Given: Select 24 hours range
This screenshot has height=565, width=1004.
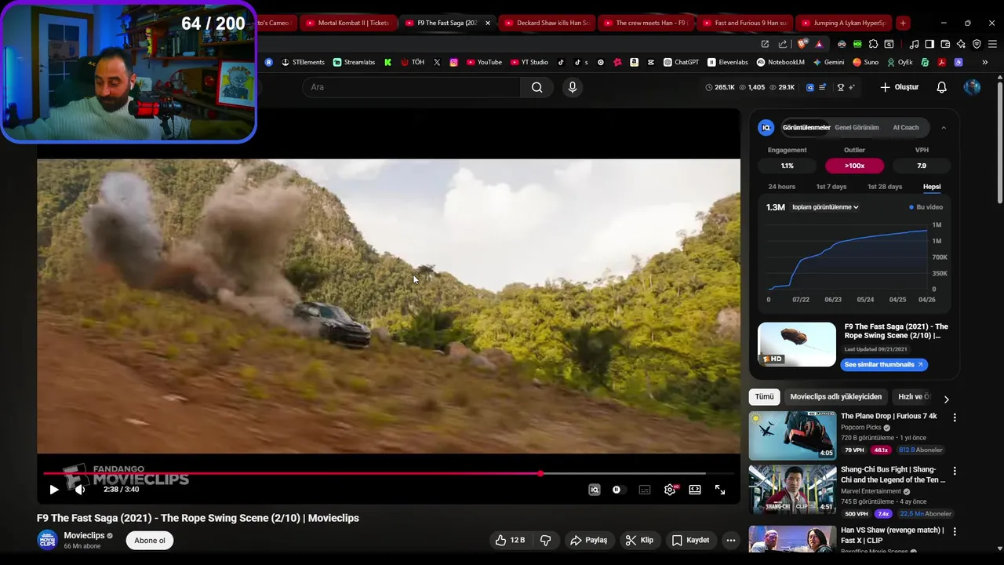Looking at the screenshot, I should pyautogui.click(x=782, y=187).
